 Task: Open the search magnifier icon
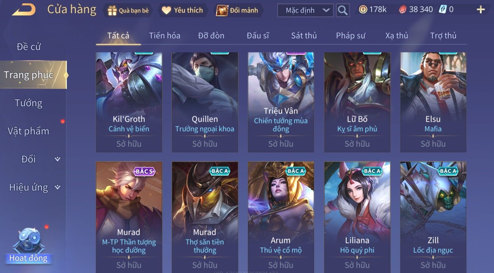[342, 10]
